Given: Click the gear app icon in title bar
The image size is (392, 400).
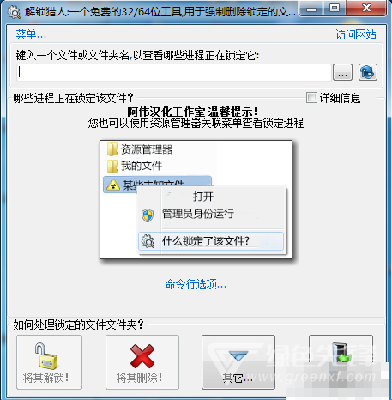Looking at the screenshot, I should pos(14,12).
